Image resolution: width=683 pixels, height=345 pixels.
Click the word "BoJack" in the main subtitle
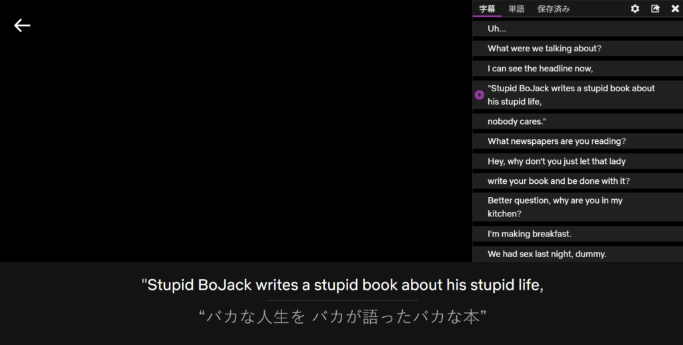tap(225, 285)
